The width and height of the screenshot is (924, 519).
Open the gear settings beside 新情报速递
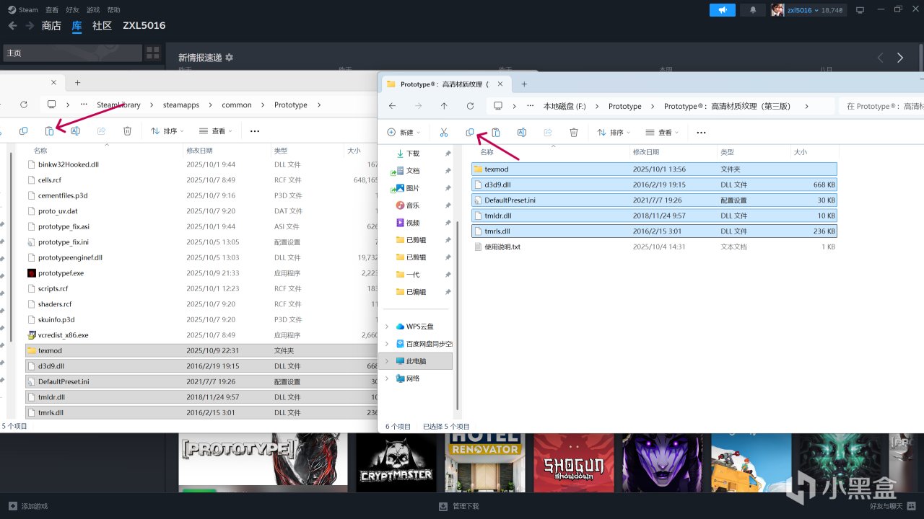(230, 58)
